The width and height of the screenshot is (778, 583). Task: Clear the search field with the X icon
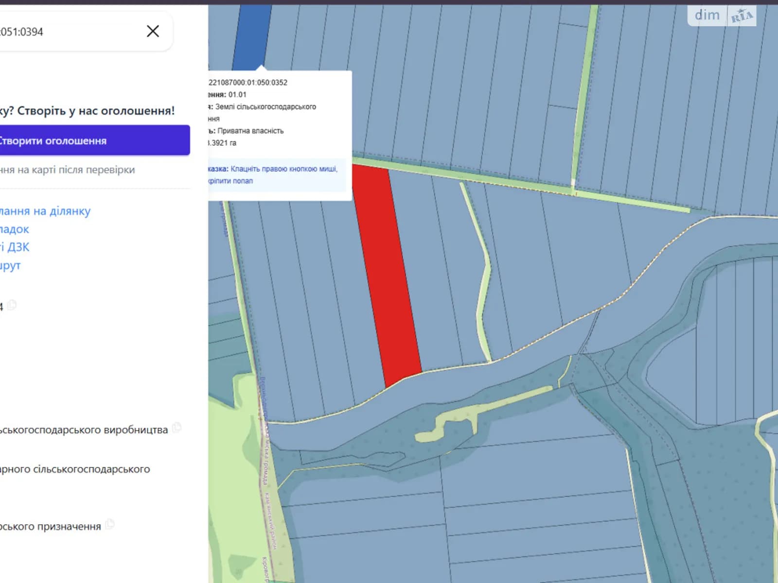[x=153, y=31]
